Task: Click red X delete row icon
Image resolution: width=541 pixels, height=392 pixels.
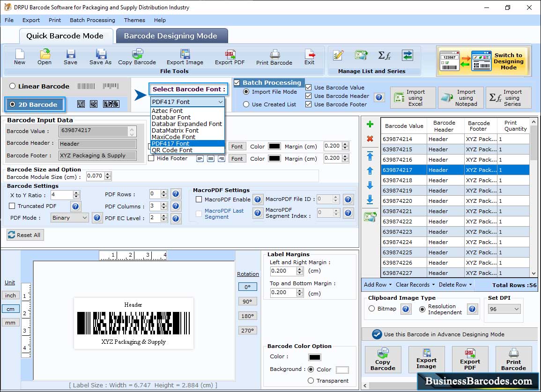Action: 370,139
